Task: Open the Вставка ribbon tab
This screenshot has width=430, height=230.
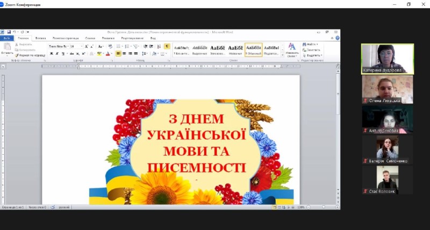Action: [41, 38]
